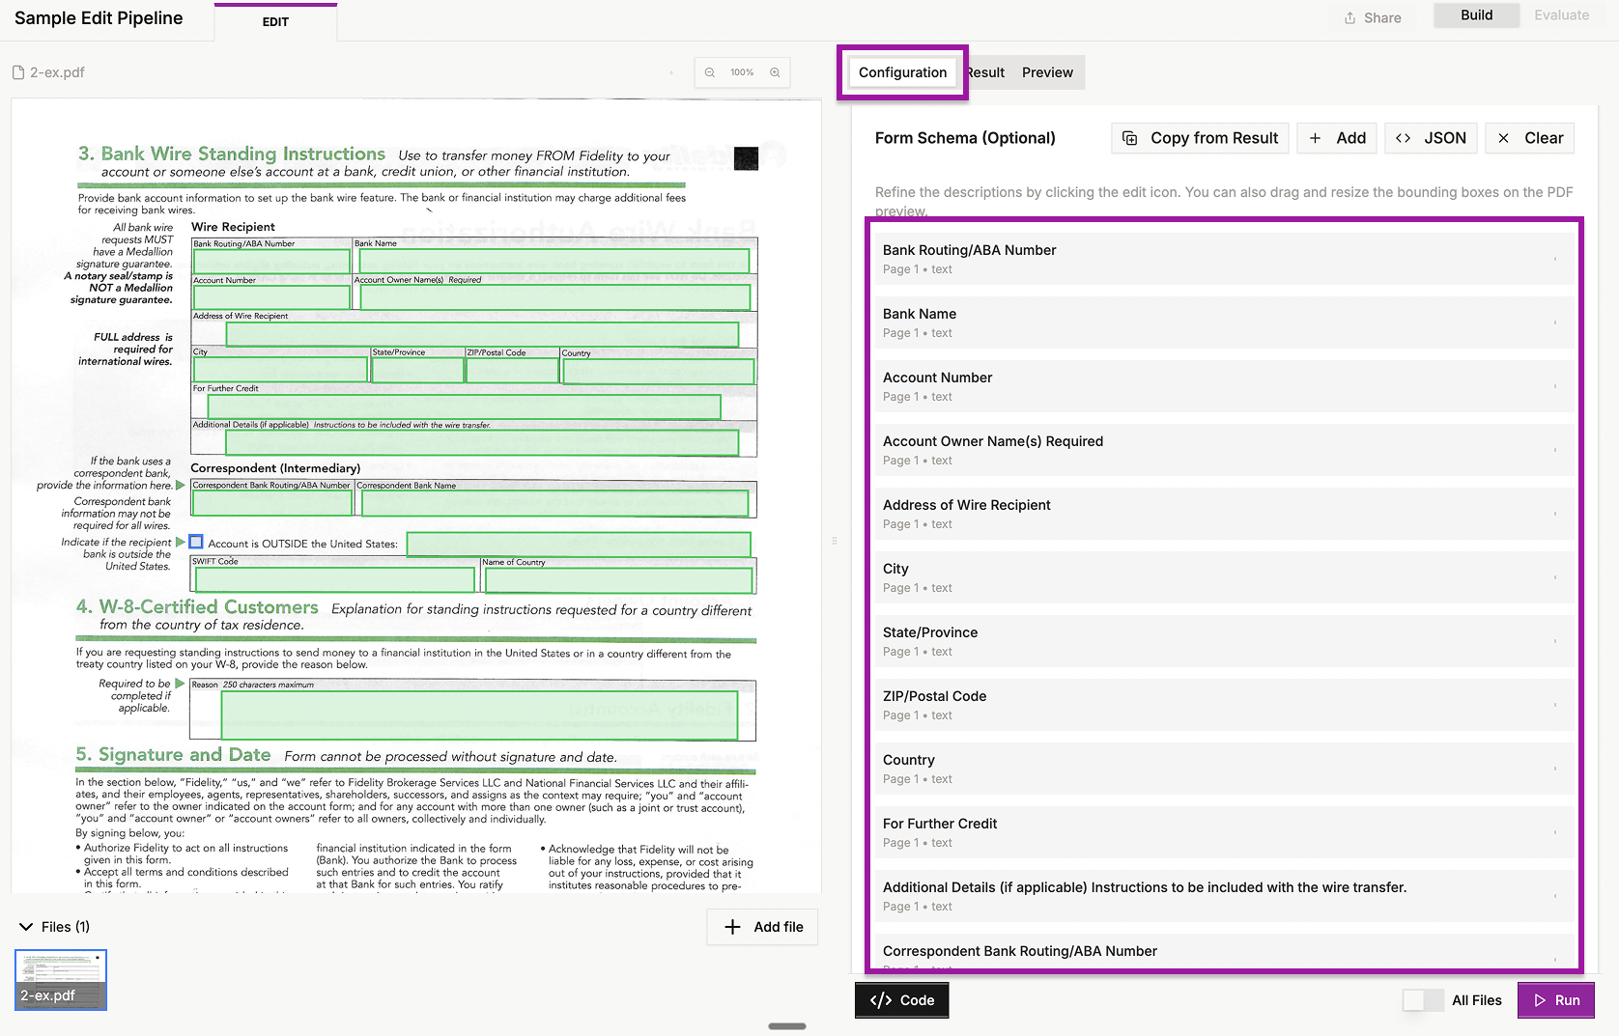This screenshot has width=1619, height=1036.
Task: Select Bank Routing/ABA Number schema row
Action: (1224, 259)
